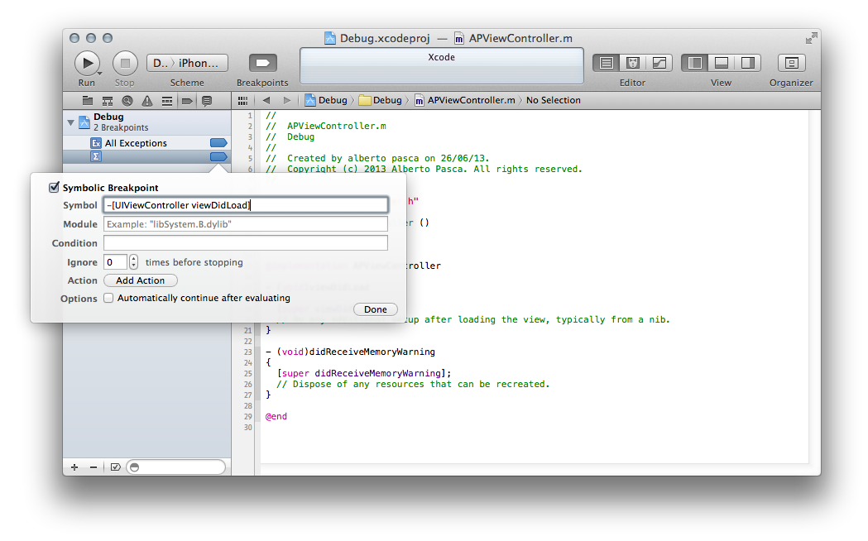The width and height of the screenshot is (868, 541).
Task: Click the "// Debug" comment line
Action: 290,136
